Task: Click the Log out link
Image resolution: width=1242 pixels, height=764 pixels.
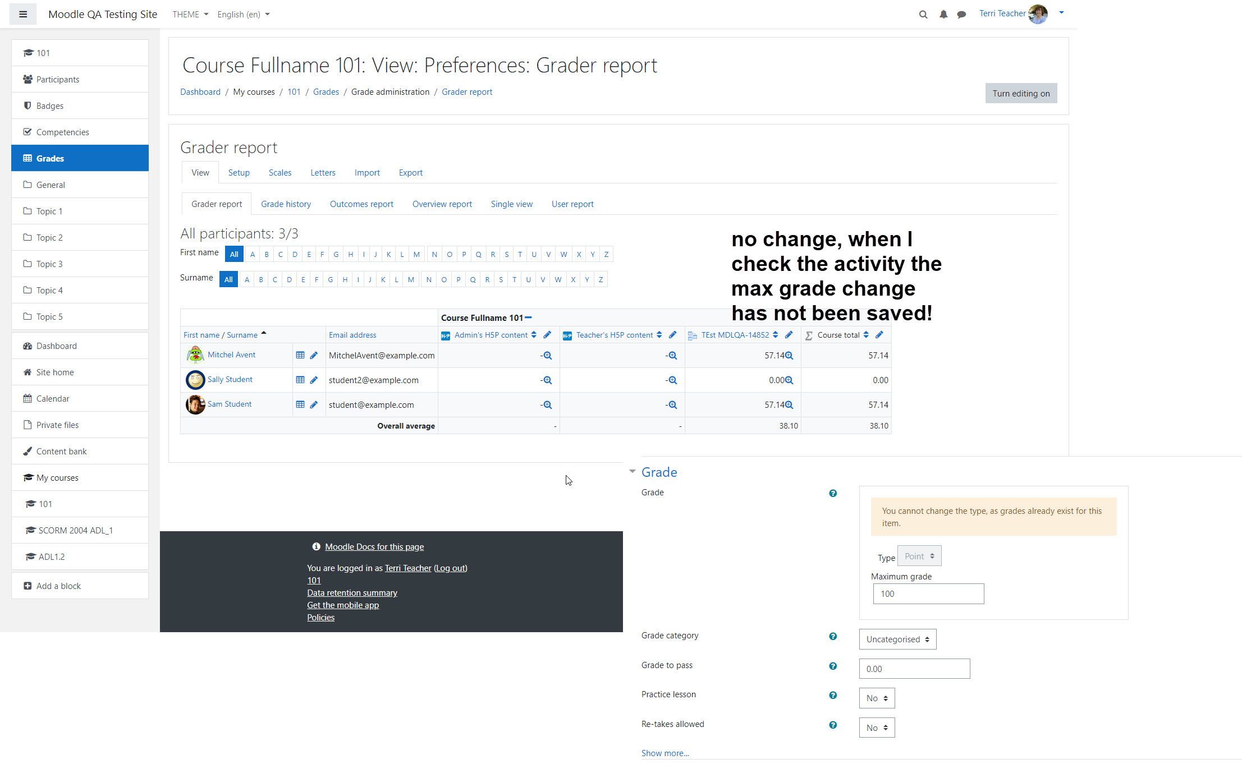Action: [451, 568]
